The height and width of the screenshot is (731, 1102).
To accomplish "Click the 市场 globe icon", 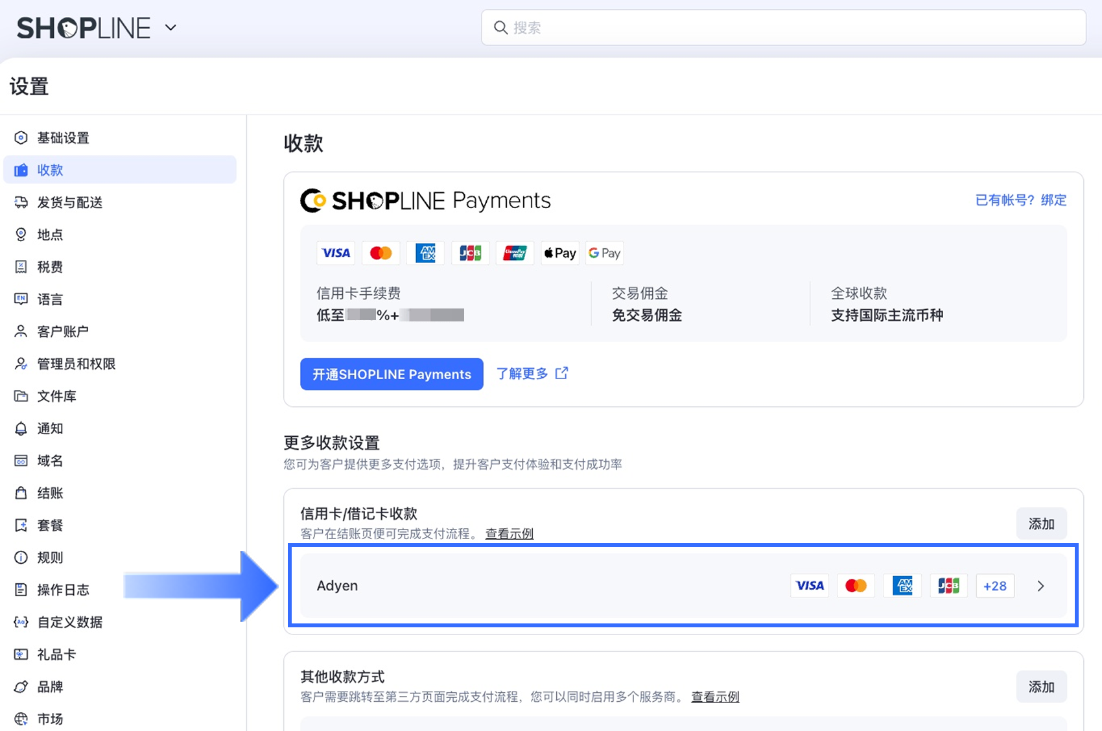I will tap(21, 719).
